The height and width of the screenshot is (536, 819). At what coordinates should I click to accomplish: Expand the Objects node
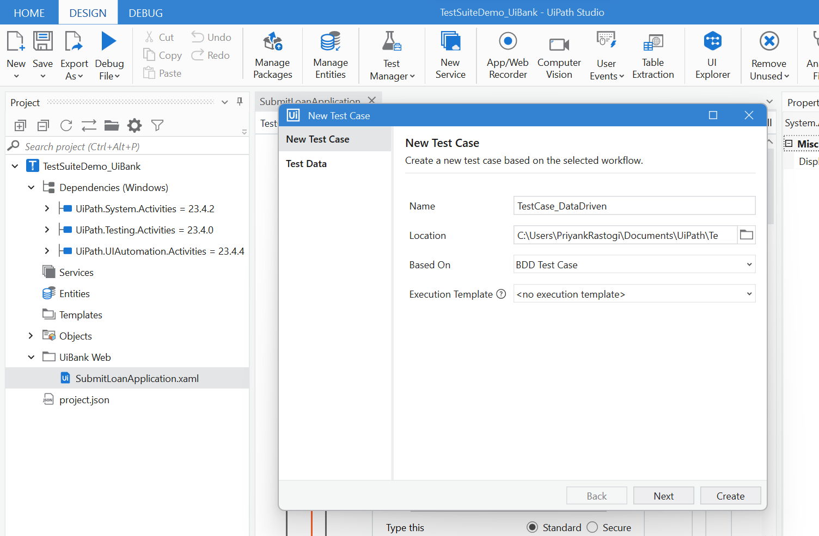(x=30, y=336)
